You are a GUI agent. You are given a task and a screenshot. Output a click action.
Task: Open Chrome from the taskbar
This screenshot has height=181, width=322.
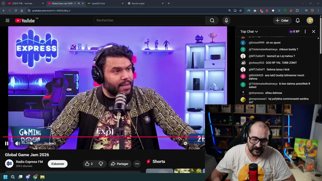35,177
